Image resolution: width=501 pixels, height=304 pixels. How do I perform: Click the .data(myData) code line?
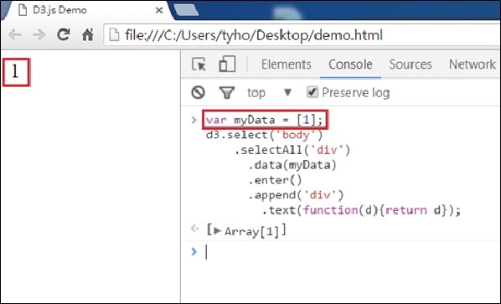coord(292,165)
